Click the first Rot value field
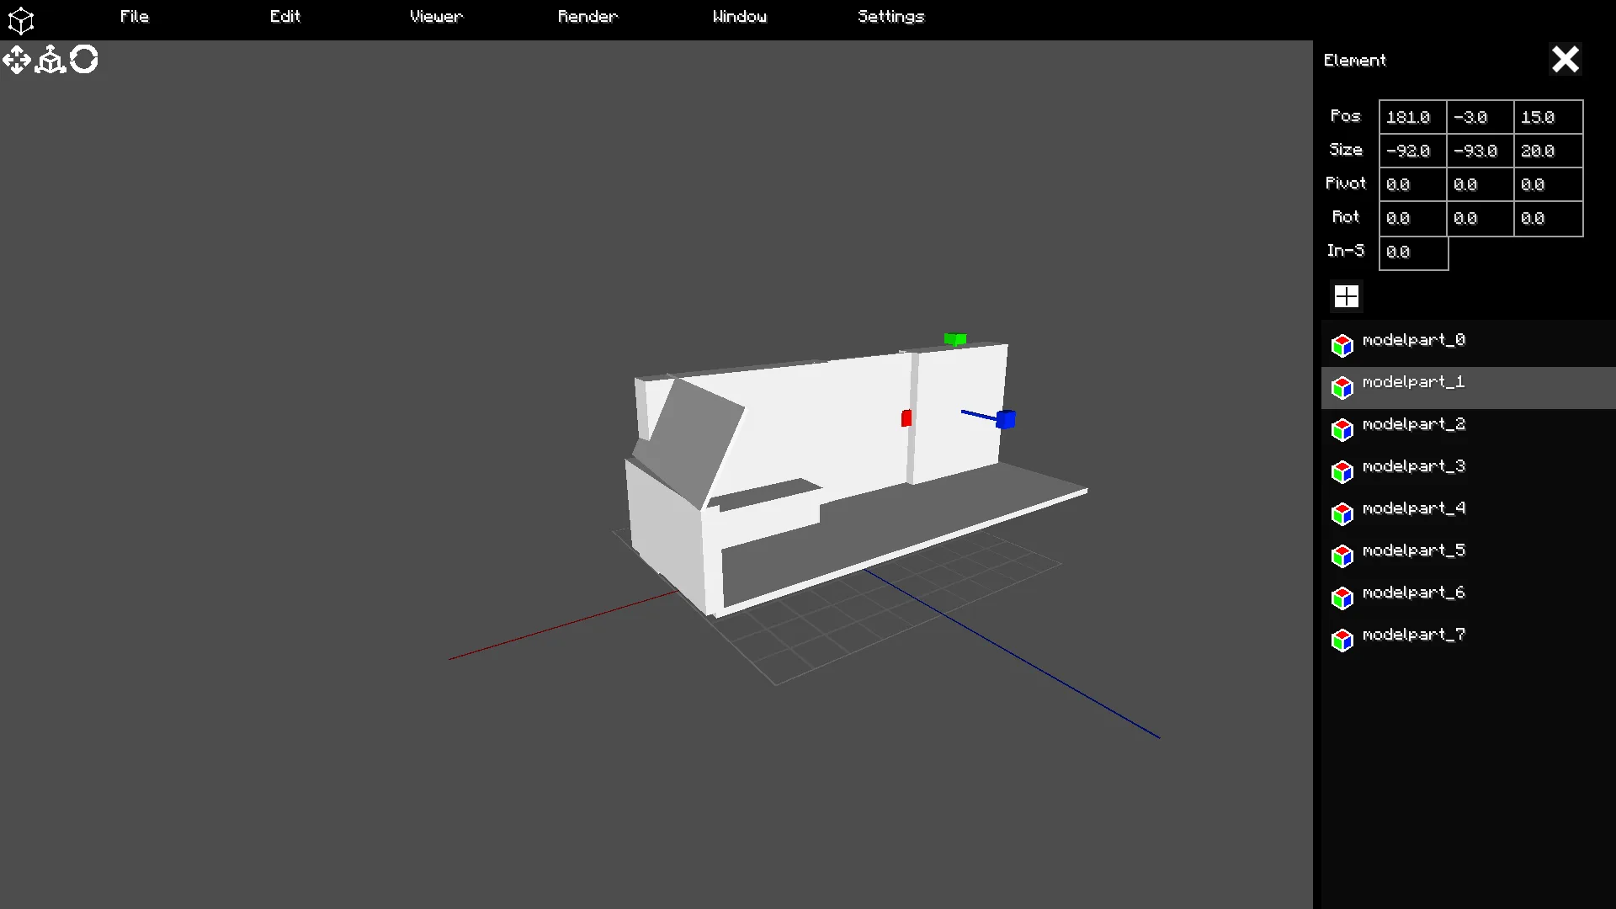 pos(1413,218)
